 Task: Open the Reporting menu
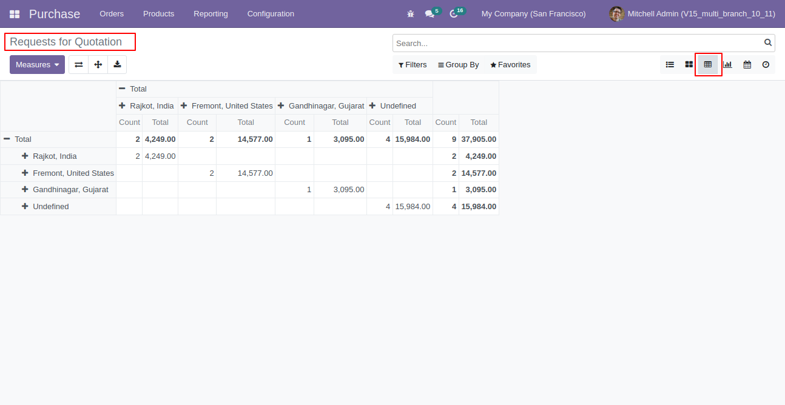click(211, 14)
